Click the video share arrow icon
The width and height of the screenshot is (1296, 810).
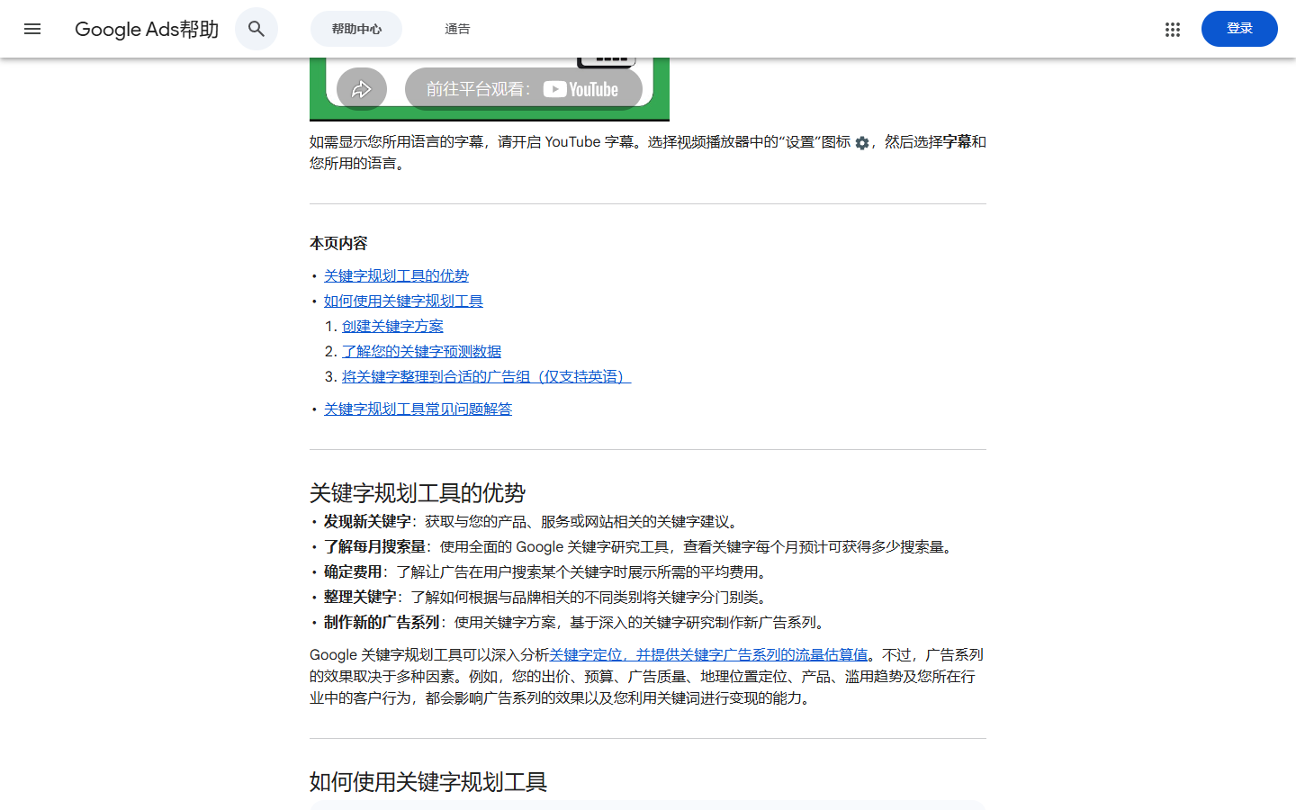coord(362,89)
